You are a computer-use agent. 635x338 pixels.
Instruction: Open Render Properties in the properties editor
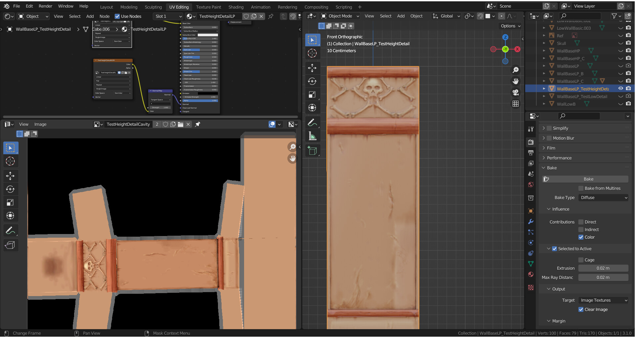(x=531, y=142)
